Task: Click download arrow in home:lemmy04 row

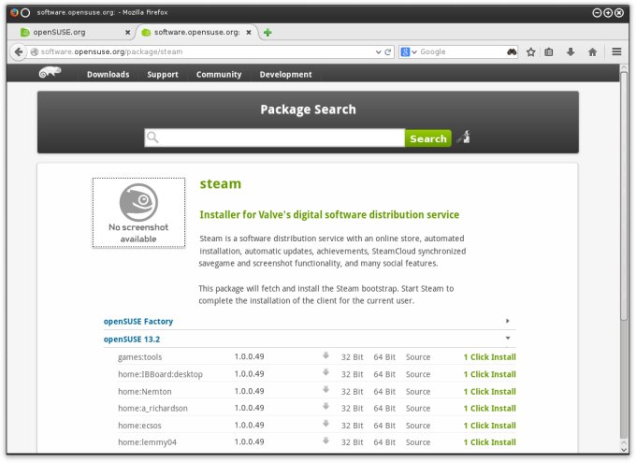Action: [325, 441]
